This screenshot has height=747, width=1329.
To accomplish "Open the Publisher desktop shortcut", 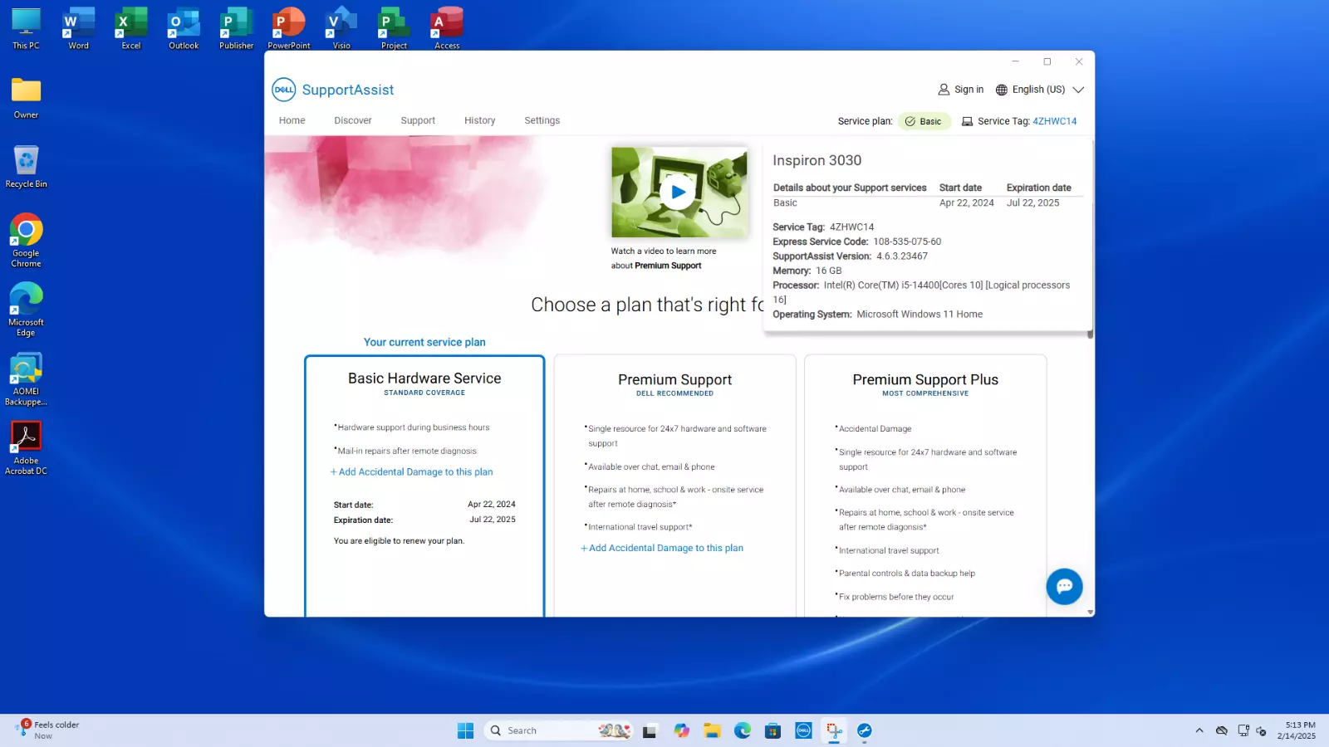I will [x=237, y=28].
